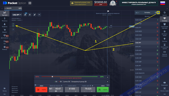Open the Trading section in left sidebar

coord(4,13)
